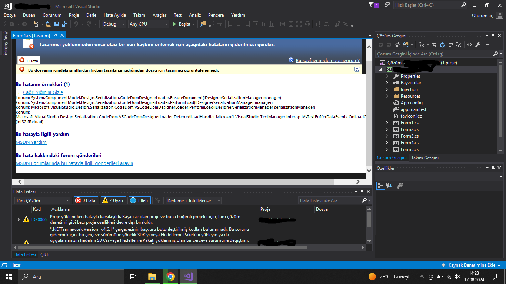The height and width of the screenshot is (284, 506).
Task: Create a new project with the toolbar icon
Action: tap(36, 24)
